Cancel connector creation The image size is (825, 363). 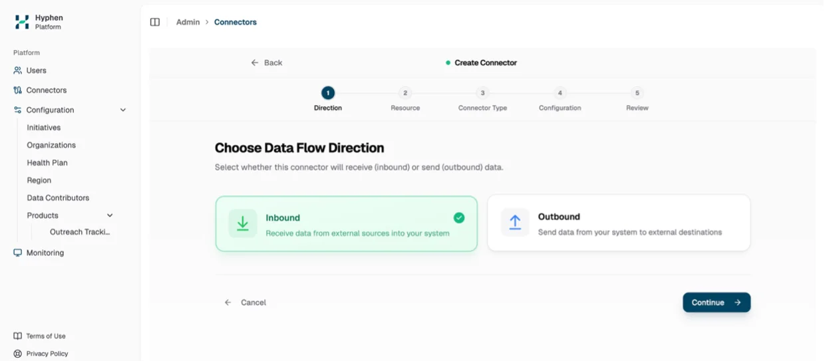coord(246,302)
